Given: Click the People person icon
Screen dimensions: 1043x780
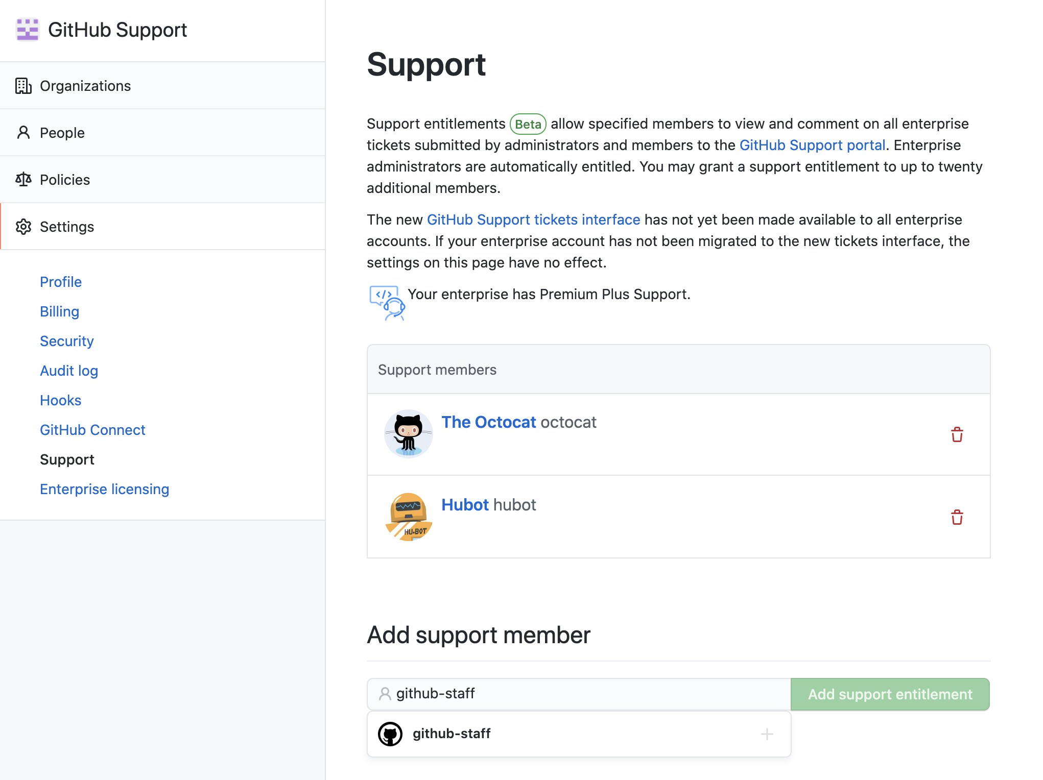Looking at the screenshot, I should (23, 133).
